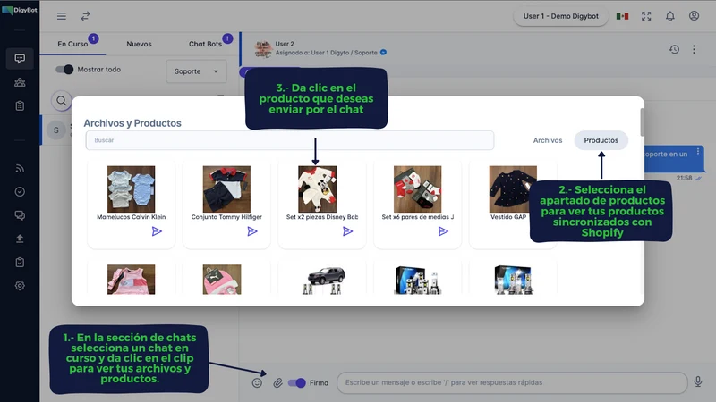Switch to Nuevos tab
The image size is (716, 402).
[x=139, y=44]
